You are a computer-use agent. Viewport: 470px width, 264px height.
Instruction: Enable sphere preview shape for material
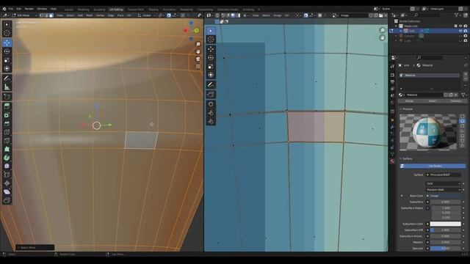coord(462,121)
